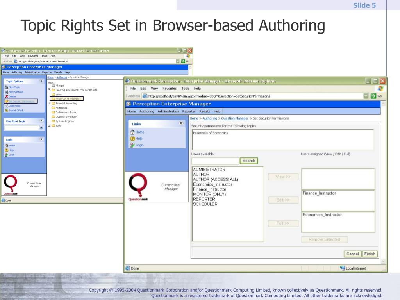This screenshot has height=300, width=400.
Task: Open Reporter tab in front Enterprise Manager
Action: 189,111
